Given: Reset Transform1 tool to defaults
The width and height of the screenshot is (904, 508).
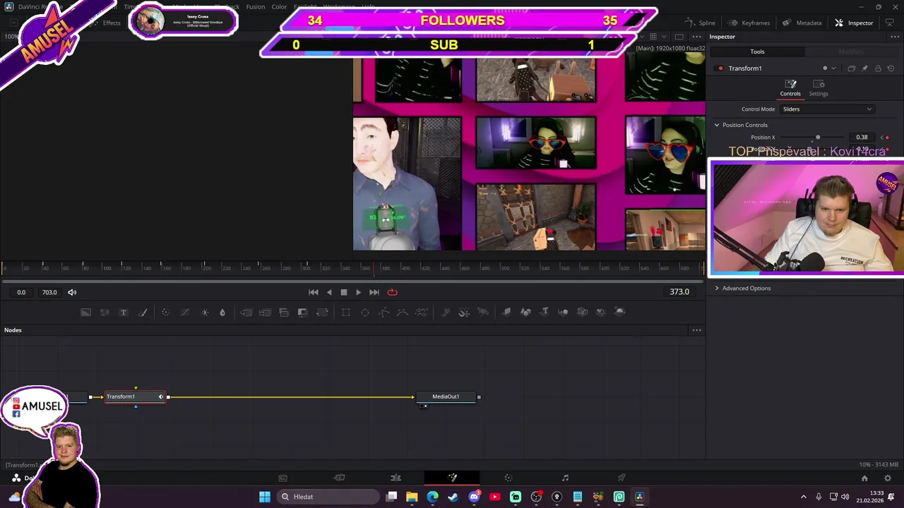Looking at the screenshot, I should click(x=891, y=68).
